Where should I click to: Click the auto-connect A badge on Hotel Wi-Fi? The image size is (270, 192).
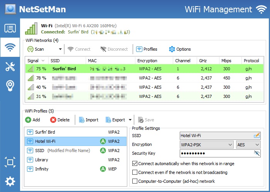pyautogui.click(x=103, y=141)
